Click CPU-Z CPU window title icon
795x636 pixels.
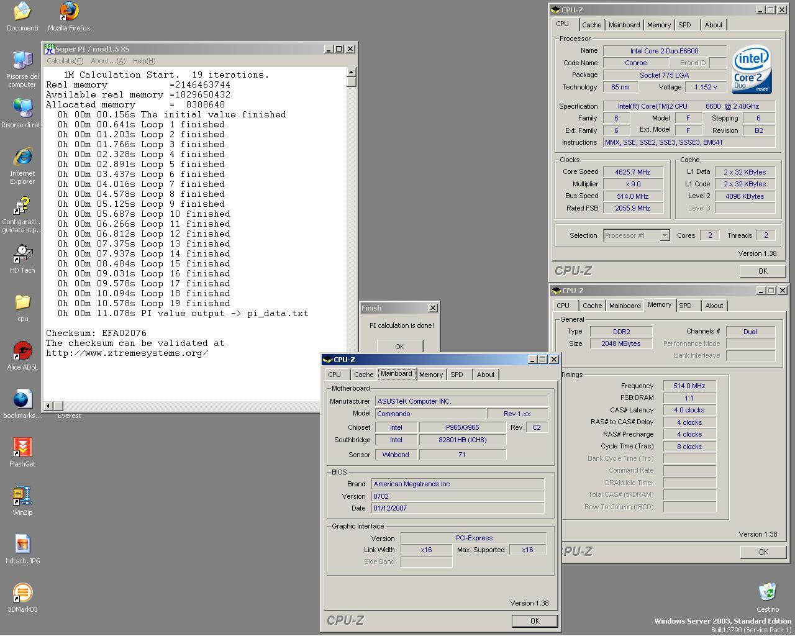(x=556, y=10)
